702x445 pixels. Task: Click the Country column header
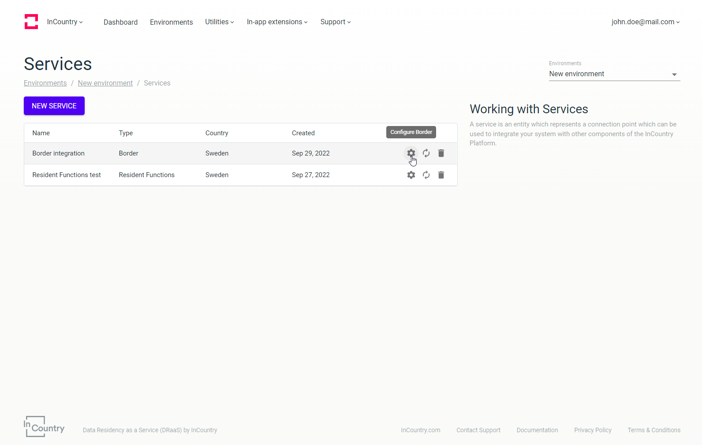(x=217, y=133)
